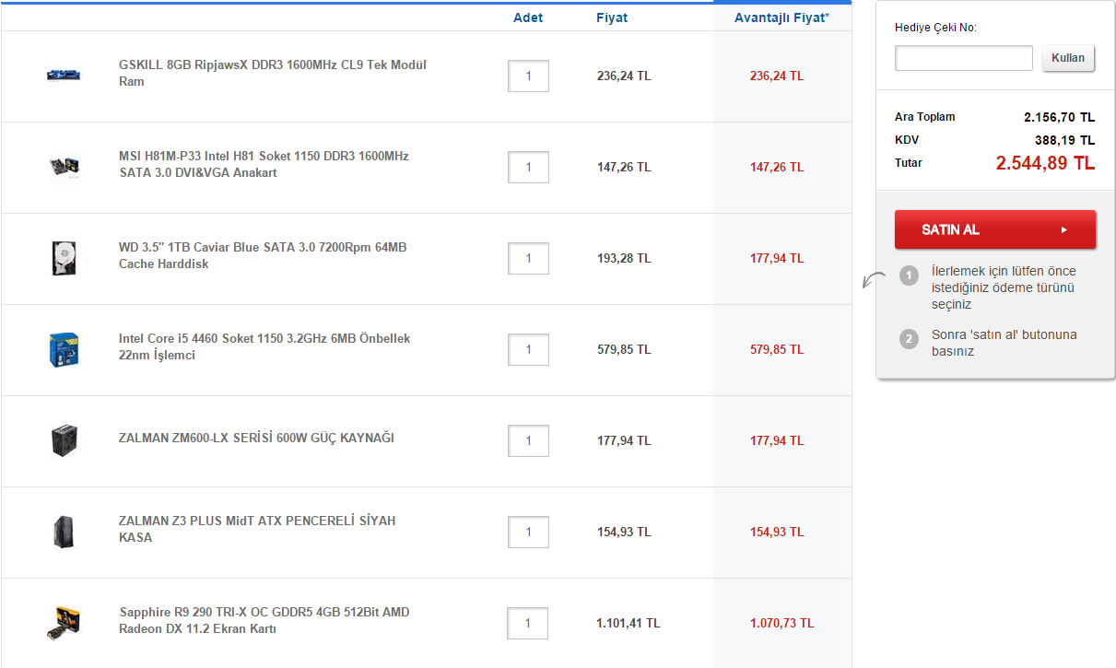Click the Ara Toplam 2.156,70 TL value
Viewport: 1116px width, 668px height.
pos(1059,117)
